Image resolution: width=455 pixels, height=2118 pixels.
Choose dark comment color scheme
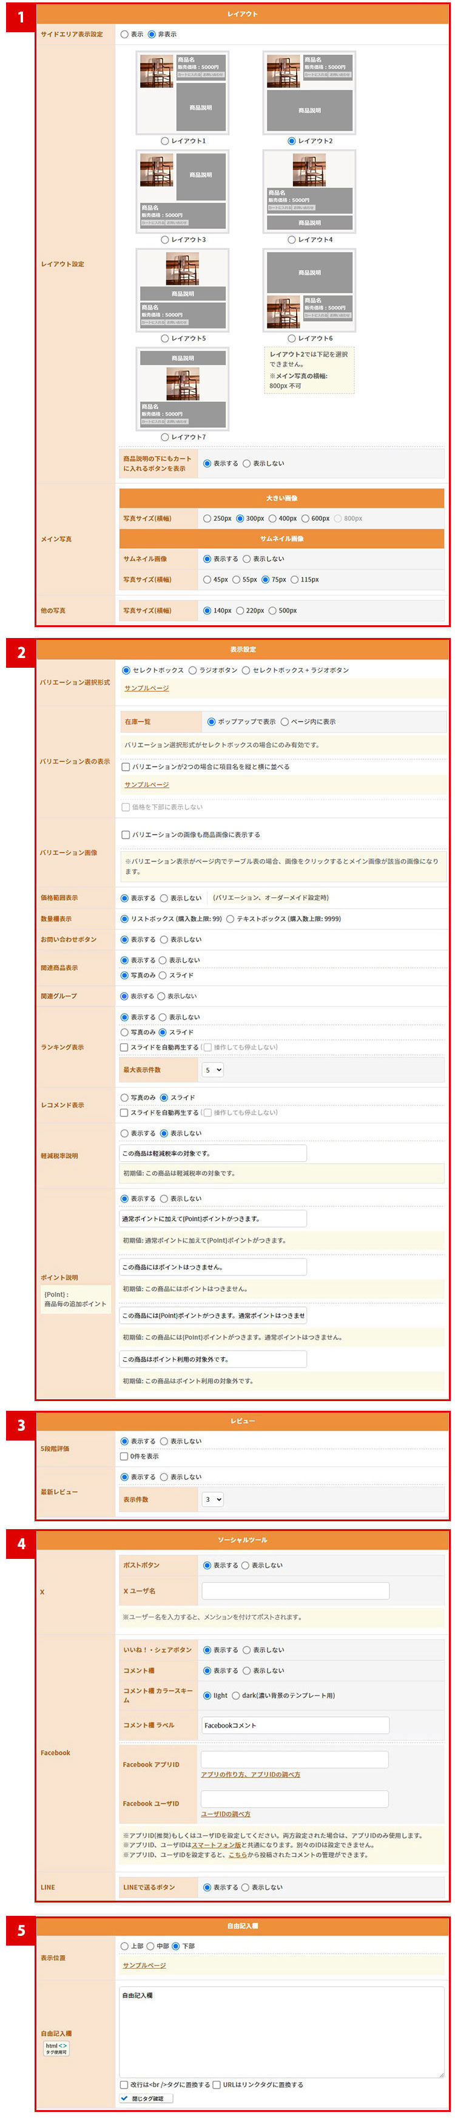click(236, 1695)
